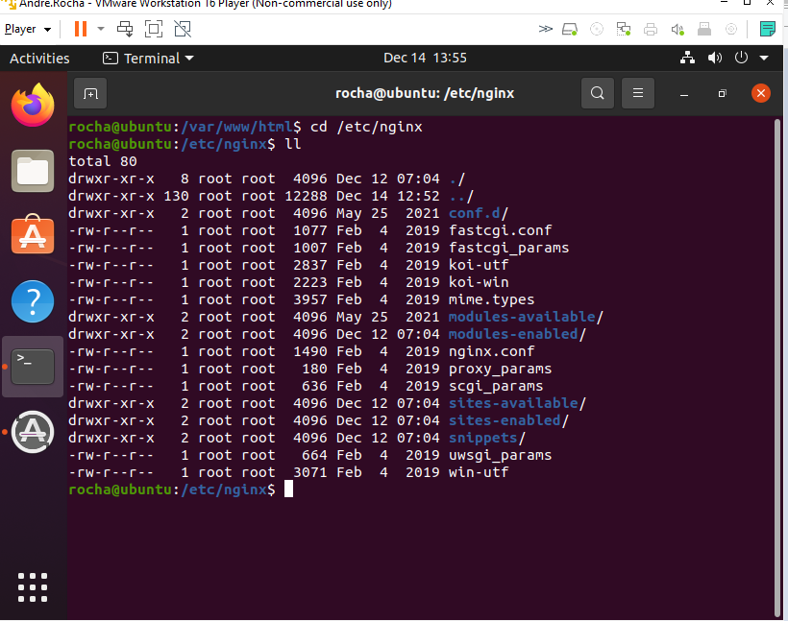Click the USB device icon in VMware toolbar
This screenshot has width=788, height=621.
pos(703,29)
